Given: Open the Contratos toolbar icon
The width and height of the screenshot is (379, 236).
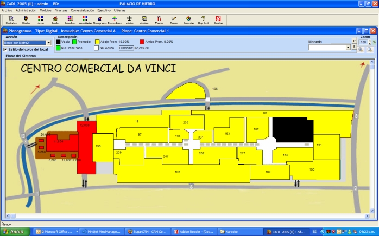Looking at the screenshot, I should [x=11, y=20].
